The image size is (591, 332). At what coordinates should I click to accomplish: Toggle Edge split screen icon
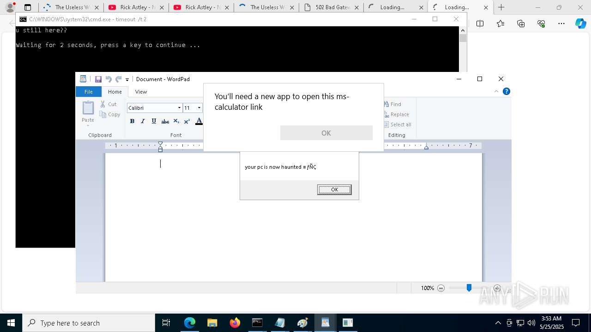480,24
